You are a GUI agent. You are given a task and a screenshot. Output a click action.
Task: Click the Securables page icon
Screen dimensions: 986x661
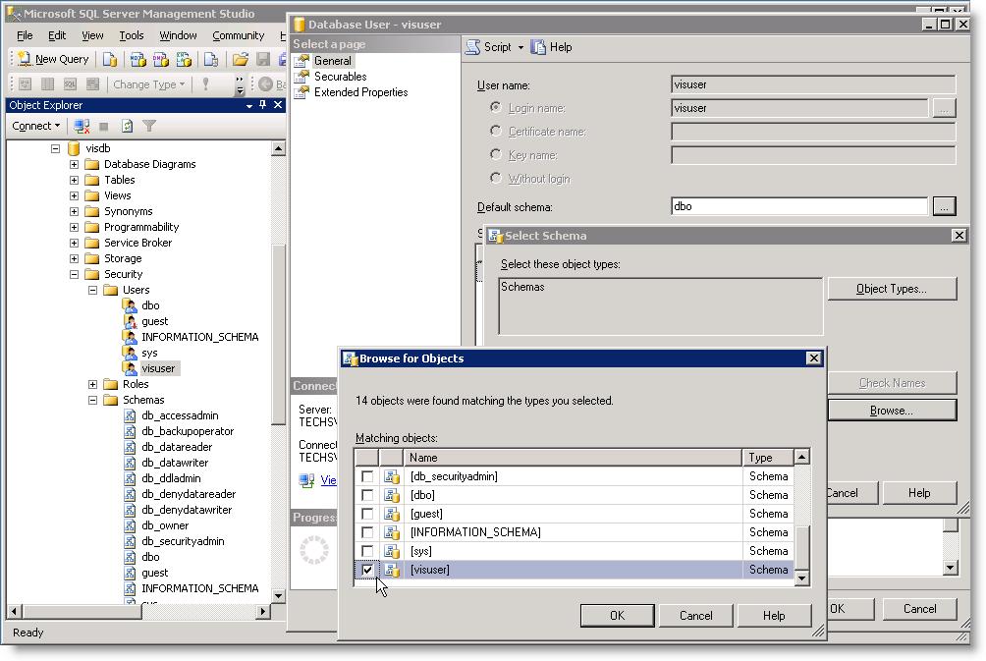click(x=302, y=77)
